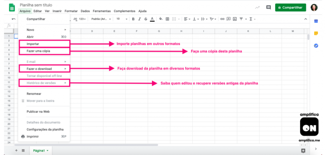326x155 pixels.
Task: Toggle strikethrough formatting
Action: click(145, 19)
